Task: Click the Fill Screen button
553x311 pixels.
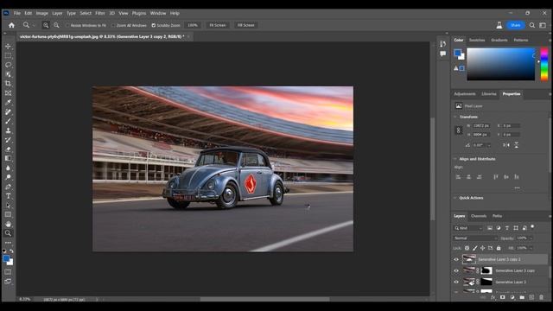Action: point(245,25)
